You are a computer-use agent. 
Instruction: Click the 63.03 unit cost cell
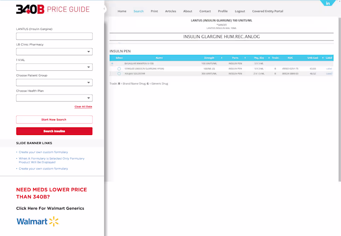coord(313,69)
